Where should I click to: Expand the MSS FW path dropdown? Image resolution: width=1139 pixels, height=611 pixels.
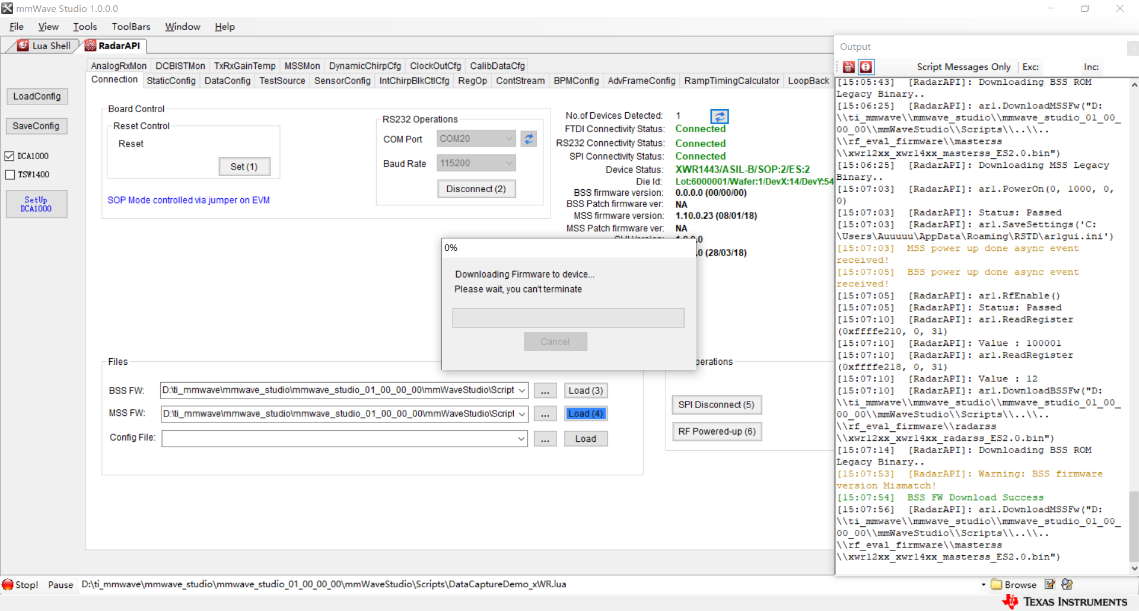tap(522, 413)
